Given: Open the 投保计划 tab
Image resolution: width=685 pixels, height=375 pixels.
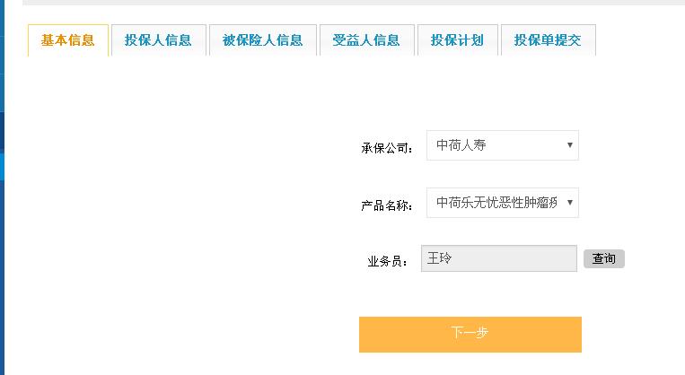Looking at the screenshot, I should click(x=457, y=40).
